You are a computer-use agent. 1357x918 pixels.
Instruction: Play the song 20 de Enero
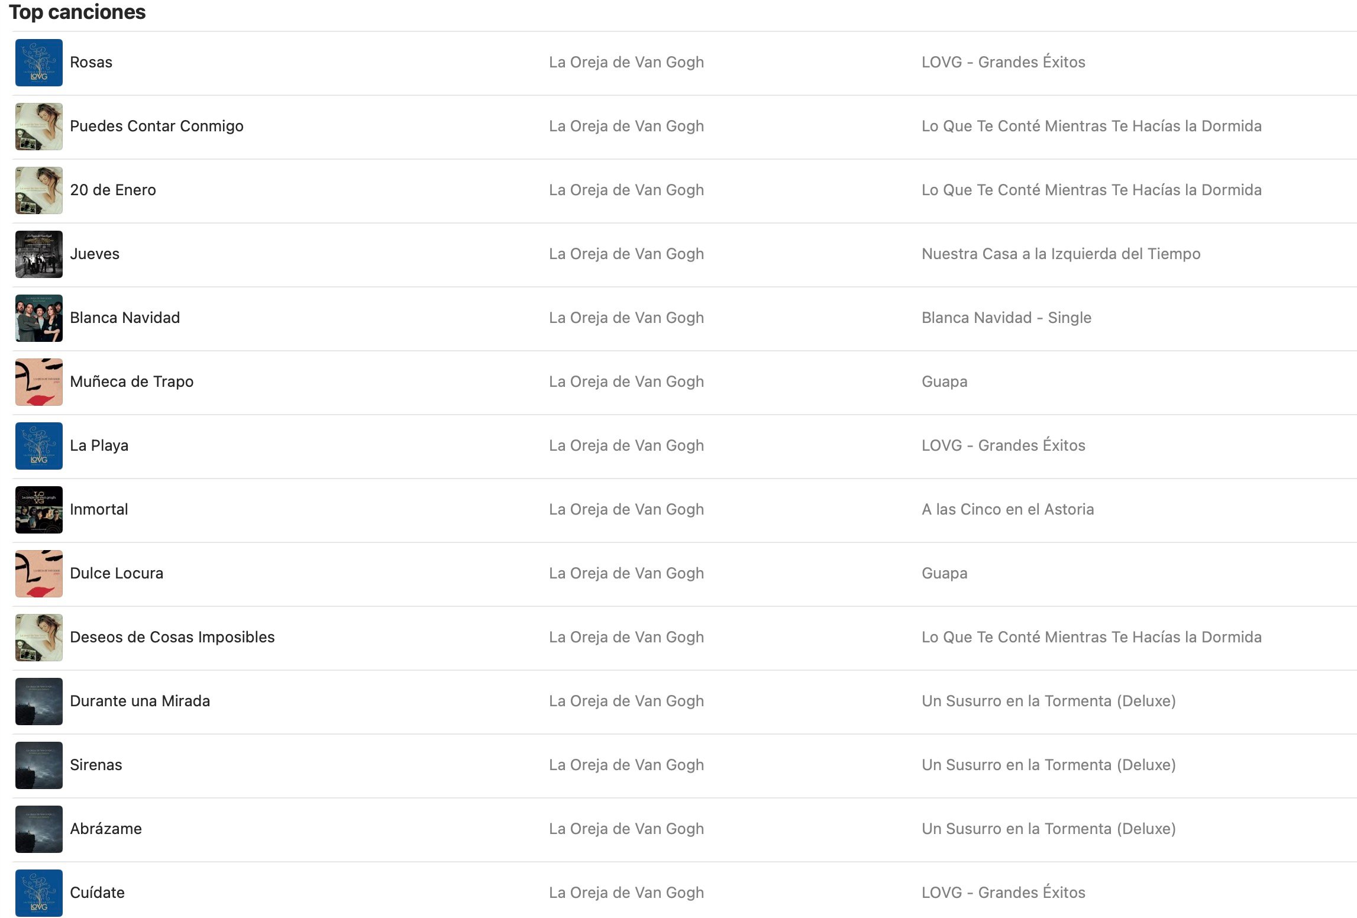113,190
